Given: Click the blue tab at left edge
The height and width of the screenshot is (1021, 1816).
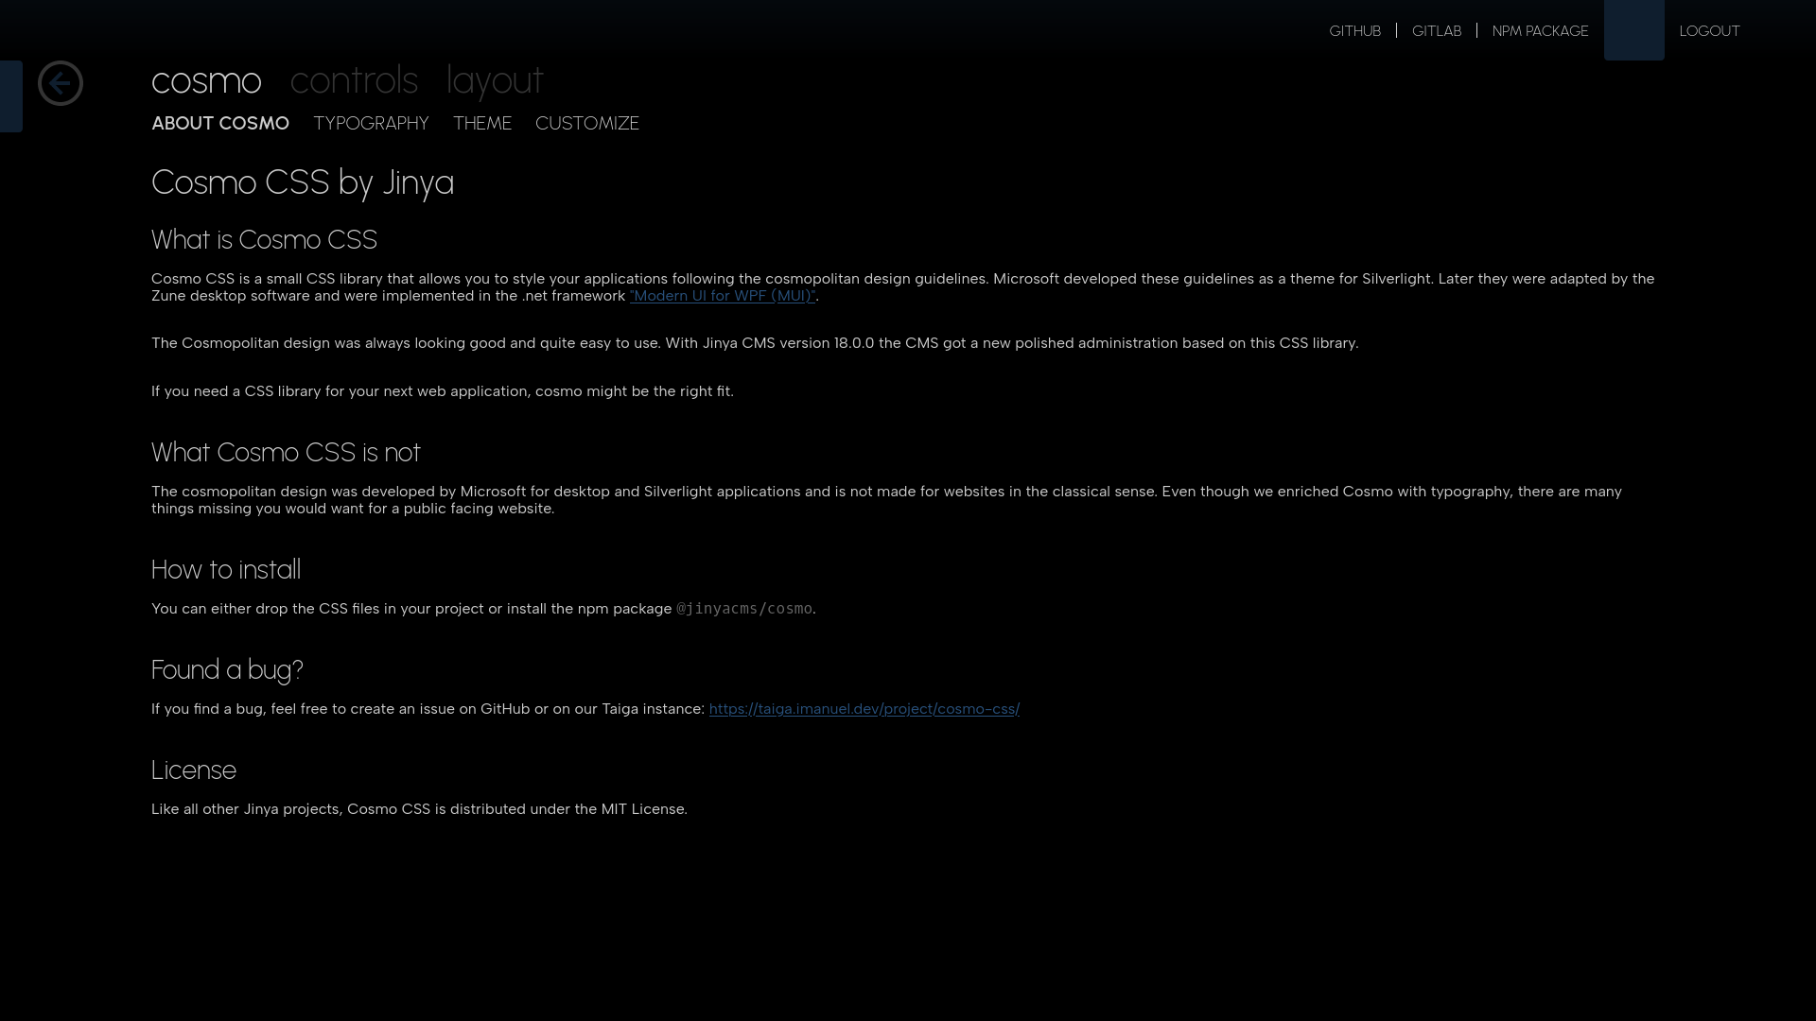Looking at the screenshot, I should 11,96.
